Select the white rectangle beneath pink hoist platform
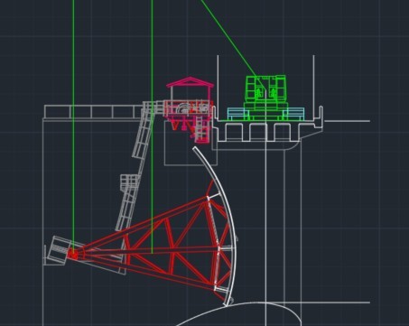The height and width of the screenshot is (326, 409). coord(191,144)
